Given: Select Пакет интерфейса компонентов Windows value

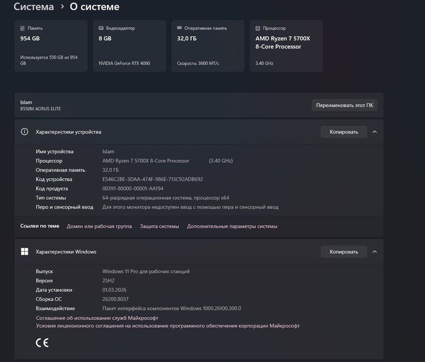Looking at the screenshot, I should pos(172,308).
